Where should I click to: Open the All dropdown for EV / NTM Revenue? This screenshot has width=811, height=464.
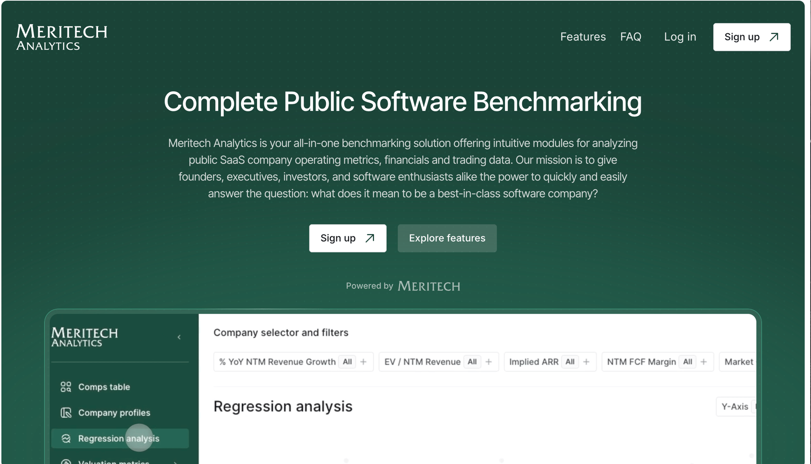coord(472,362)
